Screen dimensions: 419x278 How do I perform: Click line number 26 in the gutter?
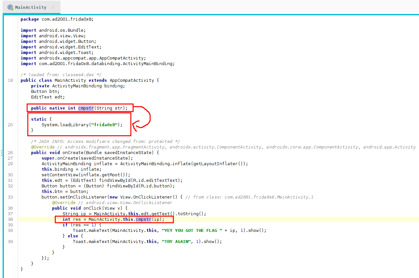pos(10,152)
